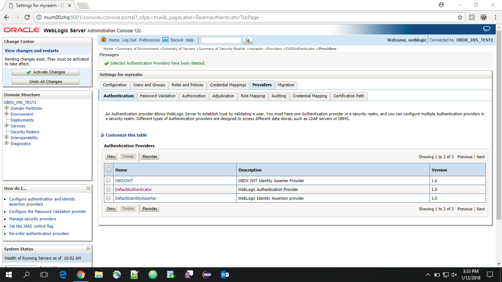Image resolution: width=502 pixels, height=282 pixels.
Task: Open Task View from the taskbar
Action: click(44, 275)
